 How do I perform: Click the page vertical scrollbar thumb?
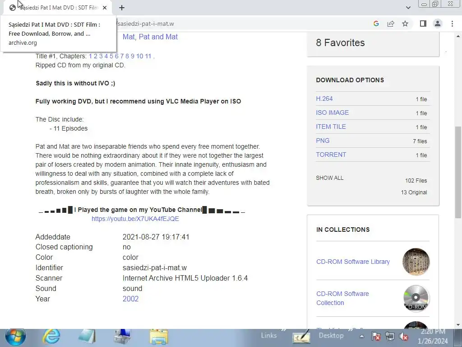click(x=458, y=172)
